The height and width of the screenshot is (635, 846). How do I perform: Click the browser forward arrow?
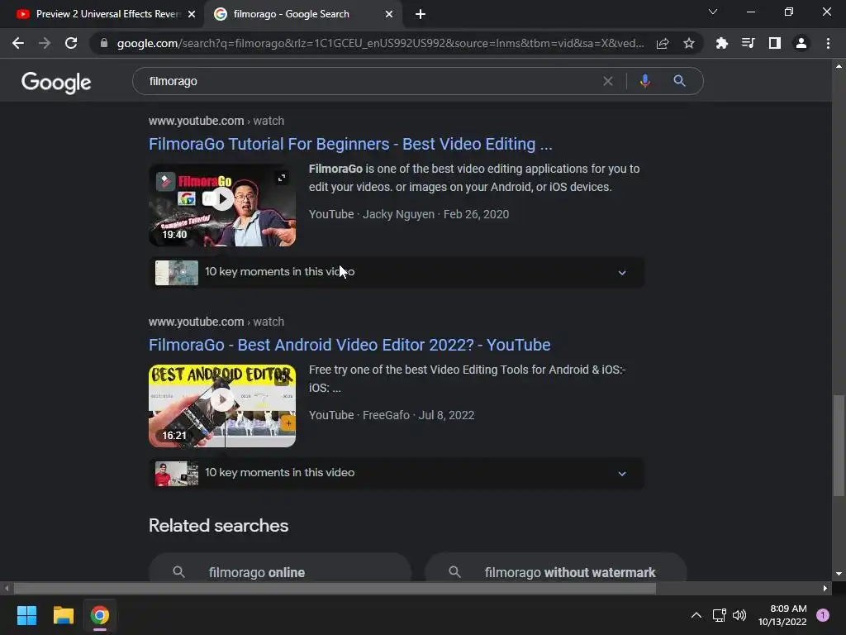click(45, 43)
